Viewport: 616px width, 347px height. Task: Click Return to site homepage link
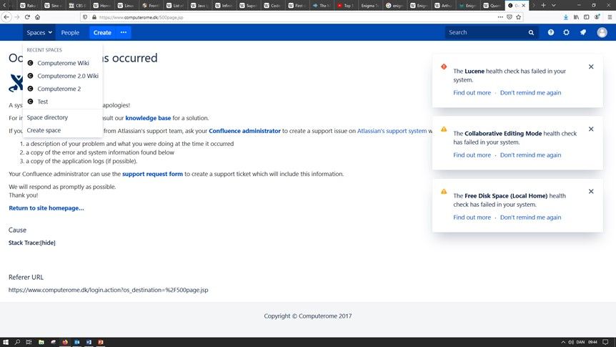tap(46, 208)
